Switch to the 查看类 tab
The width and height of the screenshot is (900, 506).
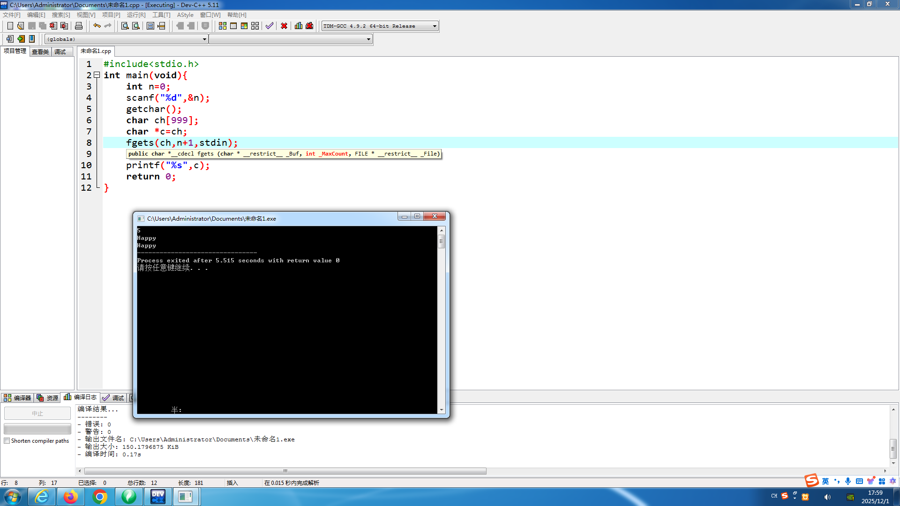point(40,52)
